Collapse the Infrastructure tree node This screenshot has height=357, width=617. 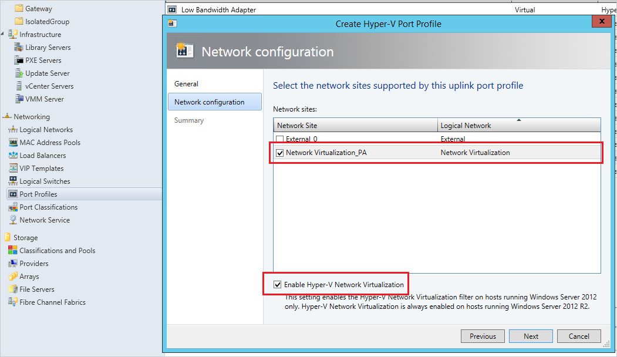coord(2,34)
